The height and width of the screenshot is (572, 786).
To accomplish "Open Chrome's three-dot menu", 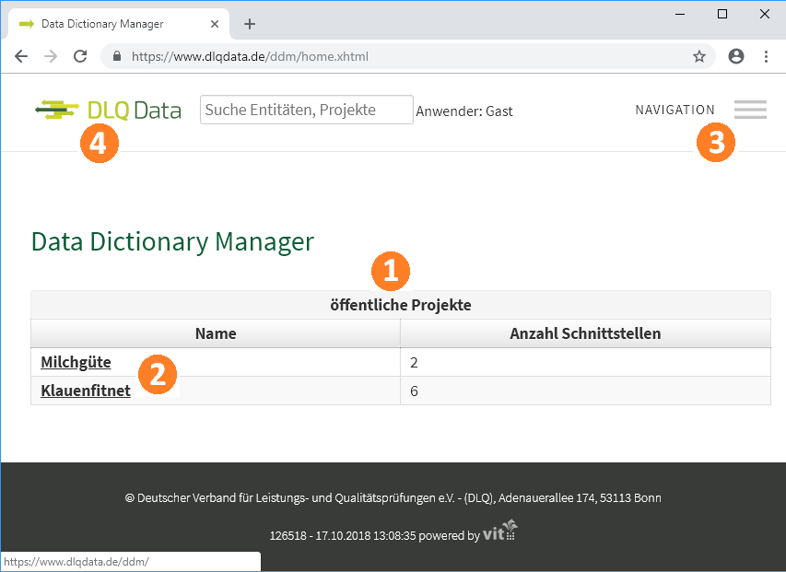I will (x=766, y=56).
